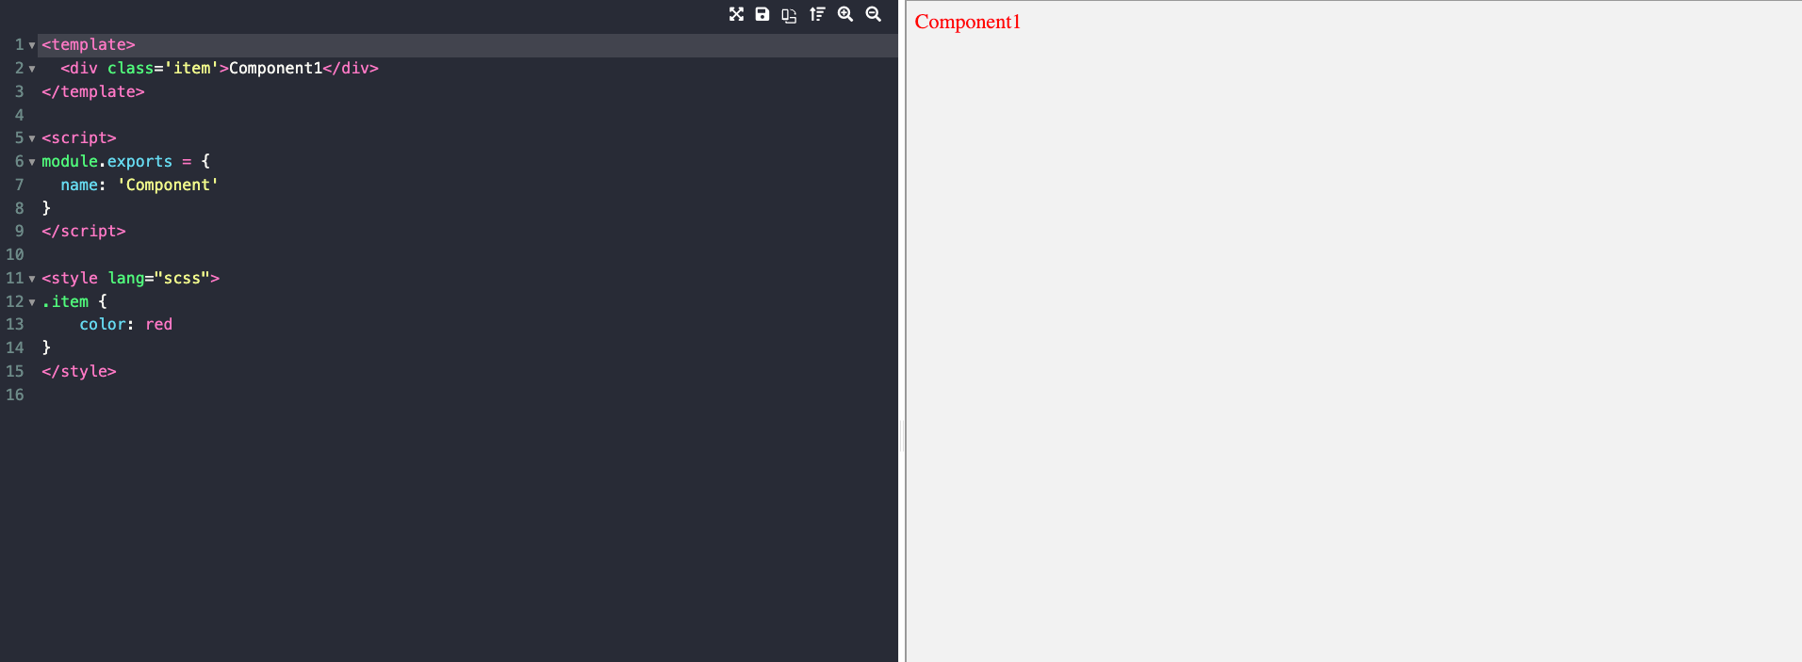Image resolution: width=1802 pixels, height=662 pixels.
Task: Click the closing </script> tag on line 9
Action: pos(84,231)
